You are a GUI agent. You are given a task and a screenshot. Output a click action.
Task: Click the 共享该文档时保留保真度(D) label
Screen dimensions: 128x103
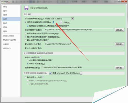35,73
